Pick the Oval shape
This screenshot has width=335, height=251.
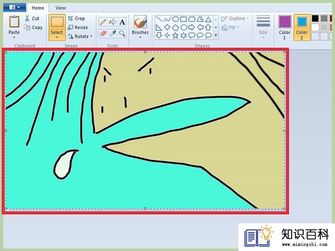click(175, 19)
